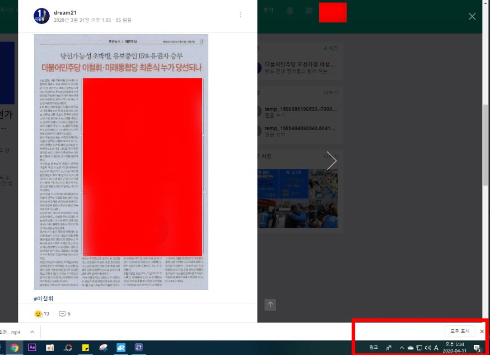Viewport: 490px width, 355px height.
Task: Click 더보기 above the file list
Action: click(330, 93)
